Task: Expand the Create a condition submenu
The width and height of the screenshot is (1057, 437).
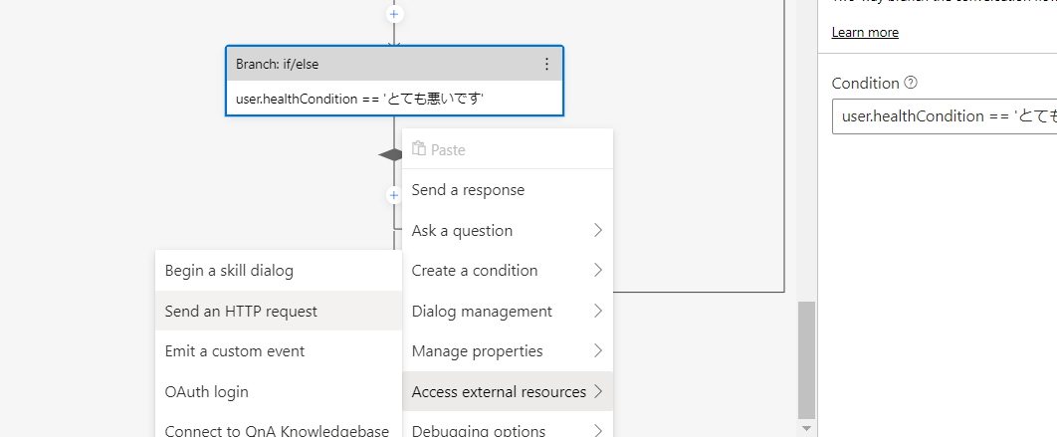Action: pyautogui.click(x=507, y=271)
